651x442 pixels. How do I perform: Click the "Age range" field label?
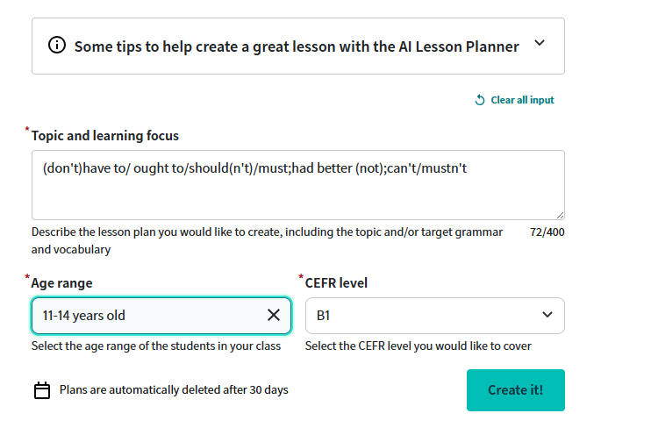61,283
